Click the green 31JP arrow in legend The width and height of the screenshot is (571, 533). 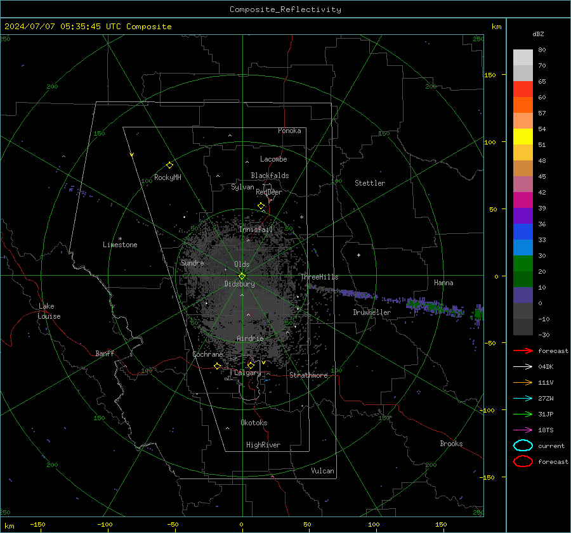click(523, 414)
